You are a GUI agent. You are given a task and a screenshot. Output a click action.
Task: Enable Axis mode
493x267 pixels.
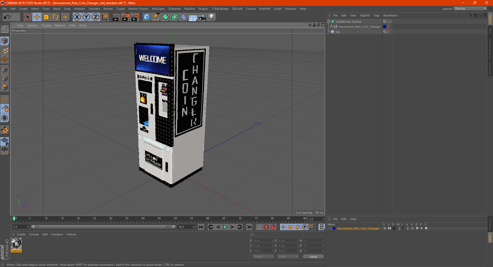tap(5, 99)
